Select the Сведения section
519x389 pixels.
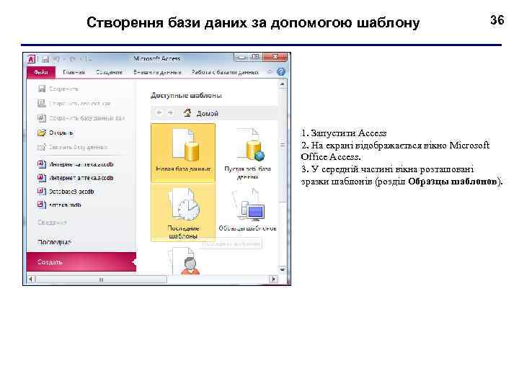[53, 223]
